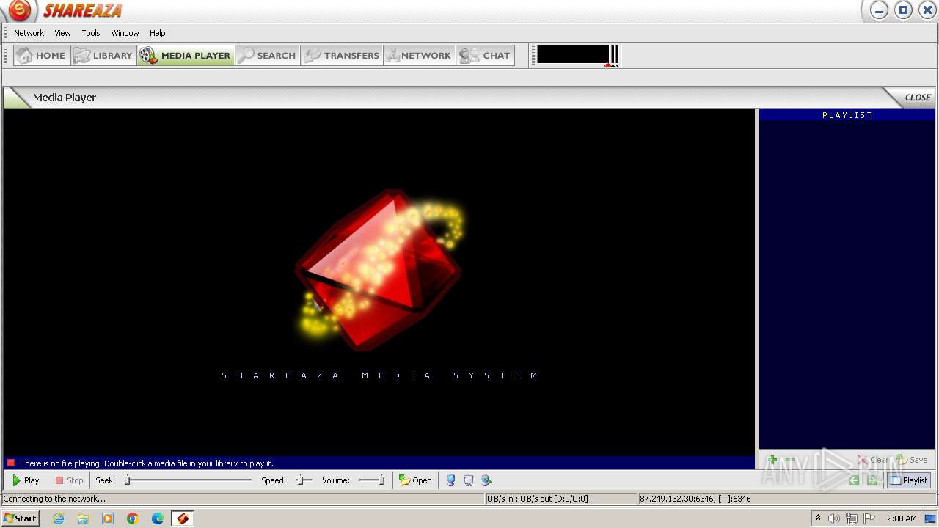Click the zoom magnifier icon

[487, 480]
